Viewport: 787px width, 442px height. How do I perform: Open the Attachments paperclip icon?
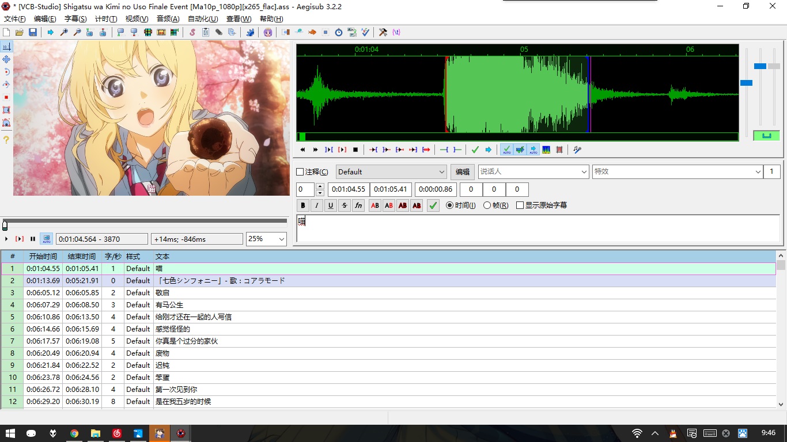[218, 32]
